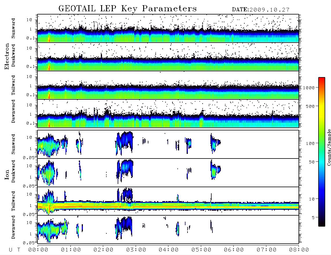Select the Electron 'Dawnward' panel label
This screenshot has height=255, width=331.
(13, 111)
